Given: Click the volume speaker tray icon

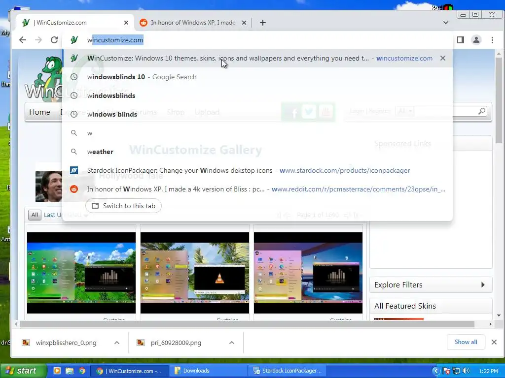Looking at the screenshot, I should [x=466, y=371].
